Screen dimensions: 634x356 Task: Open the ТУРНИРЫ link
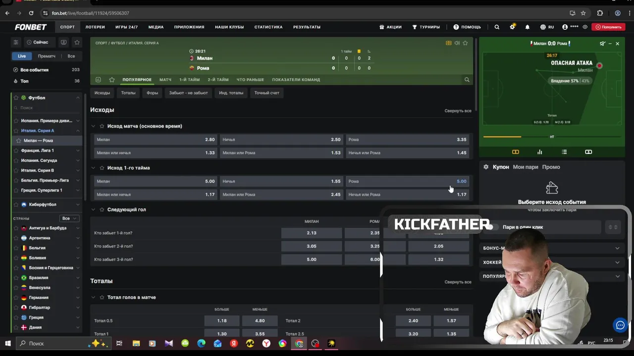[426, 27]
